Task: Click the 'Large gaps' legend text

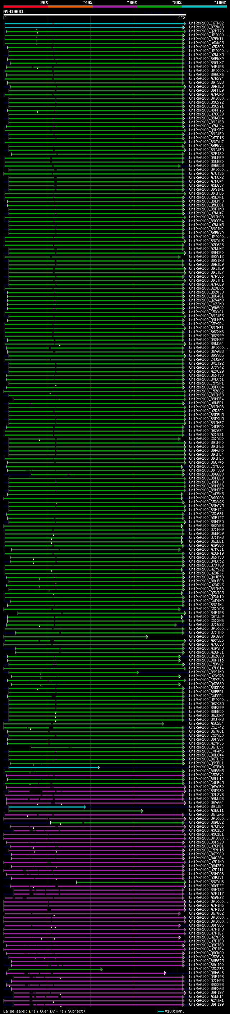Action: (x=15, y=1011)
